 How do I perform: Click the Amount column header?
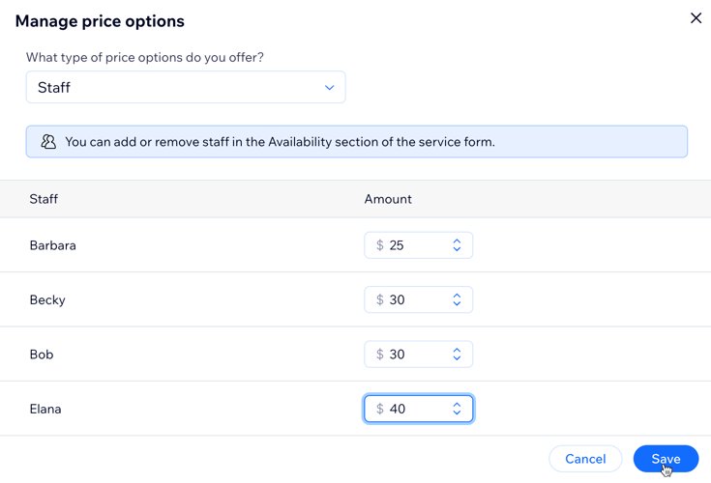tap(388, 199)
